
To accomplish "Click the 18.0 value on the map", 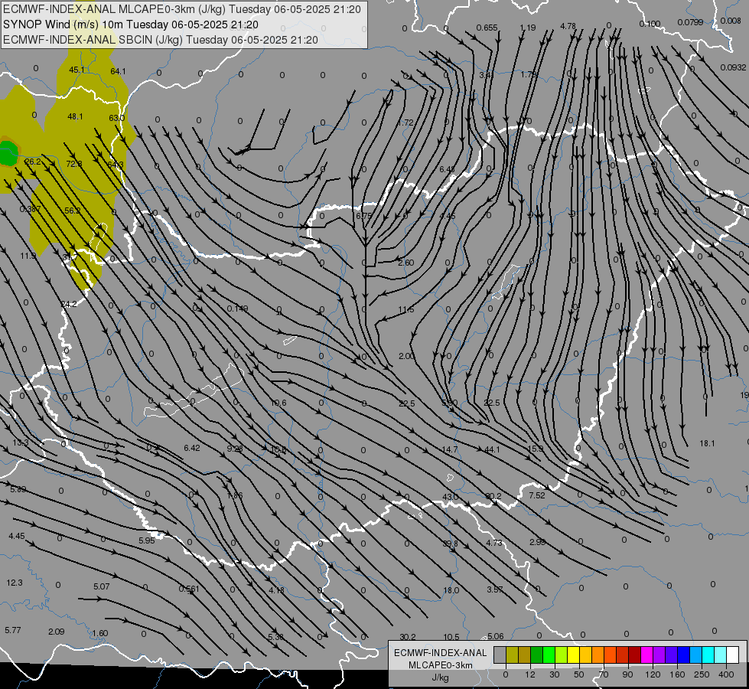I will point(451,590).
